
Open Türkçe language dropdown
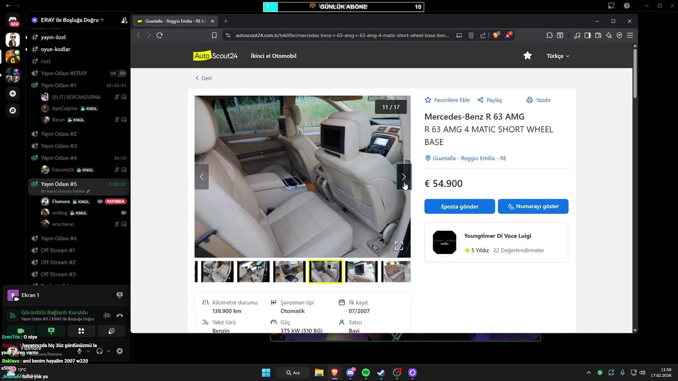point(558,56)
